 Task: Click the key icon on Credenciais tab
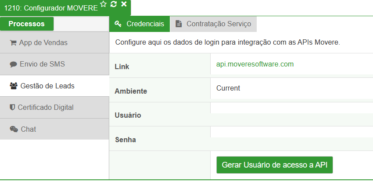(118, 24)
